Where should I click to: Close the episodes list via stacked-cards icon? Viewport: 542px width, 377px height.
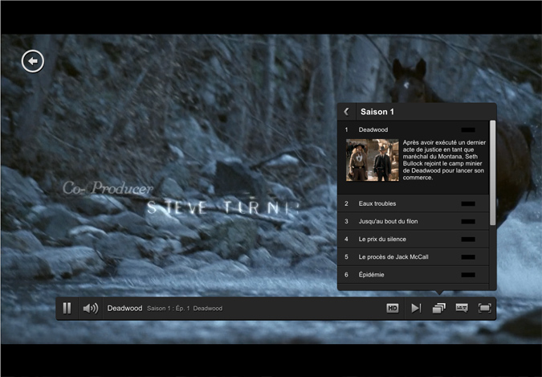pos(438,308)
